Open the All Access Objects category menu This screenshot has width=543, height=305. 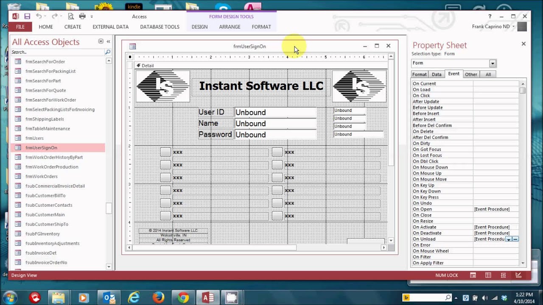point(101,42)
